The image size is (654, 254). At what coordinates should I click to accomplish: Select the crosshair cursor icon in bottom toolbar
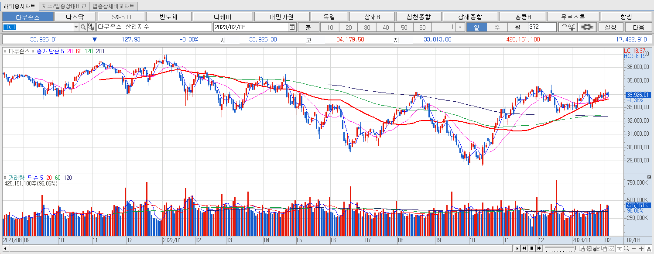click(x=619, y=248)
